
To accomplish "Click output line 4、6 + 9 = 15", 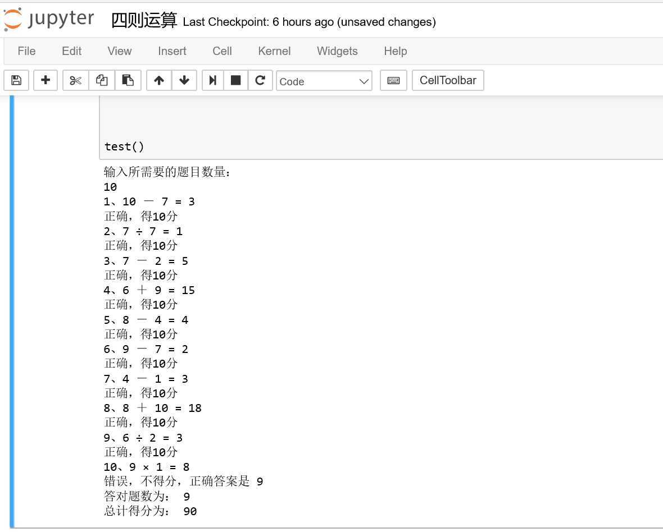I will pos(149,290).
